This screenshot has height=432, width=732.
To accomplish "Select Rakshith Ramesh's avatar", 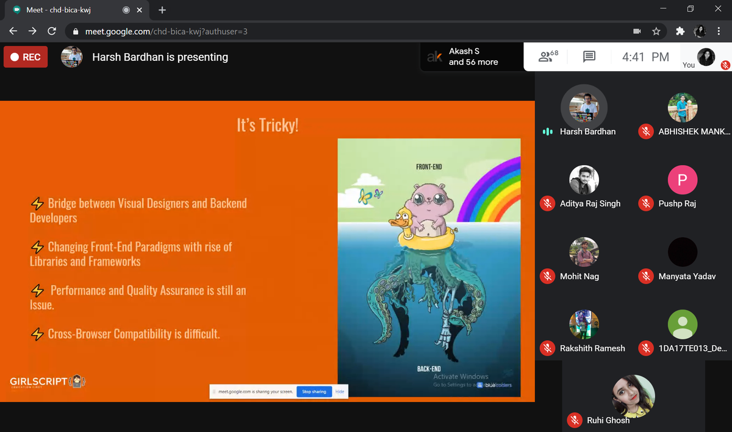I will (x=584, y=325).
